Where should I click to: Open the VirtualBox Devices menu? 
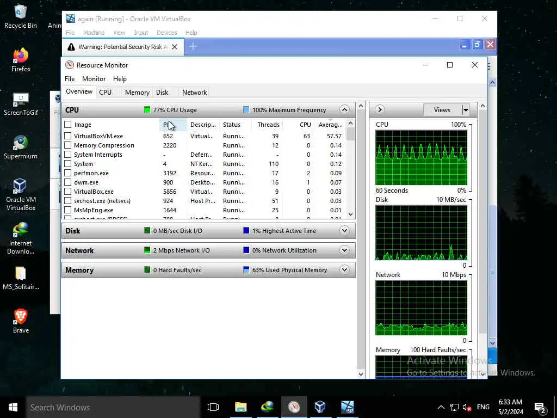coord(166,32)
